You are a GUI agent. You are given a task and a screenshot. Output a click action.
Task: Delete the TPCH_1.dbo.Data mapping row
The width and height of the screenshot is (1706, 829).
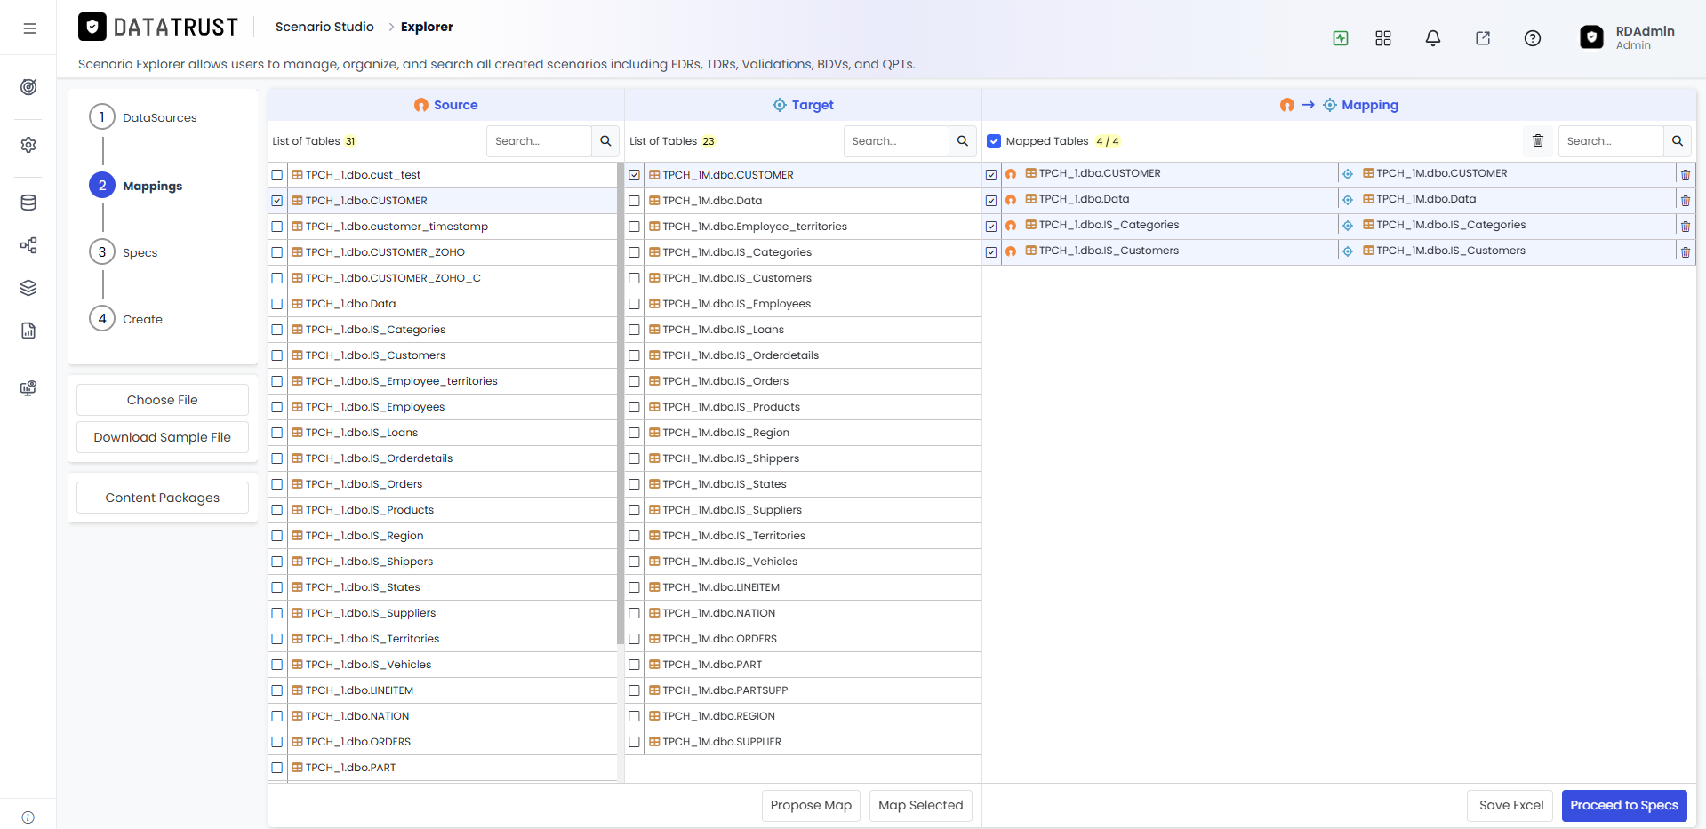point(1686,201)
